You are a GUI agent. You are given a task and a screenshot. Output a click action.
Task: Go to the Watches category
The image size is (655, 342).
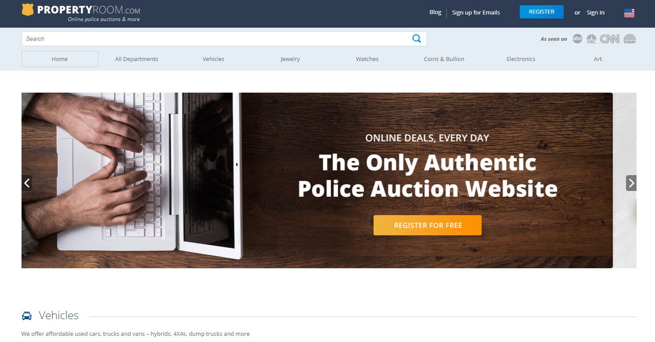point(367,59)
